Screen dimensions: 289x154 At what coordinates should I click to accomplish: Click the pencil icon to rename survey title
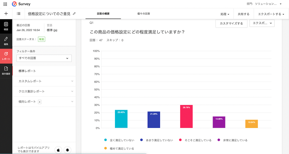[x=74, y=14]
